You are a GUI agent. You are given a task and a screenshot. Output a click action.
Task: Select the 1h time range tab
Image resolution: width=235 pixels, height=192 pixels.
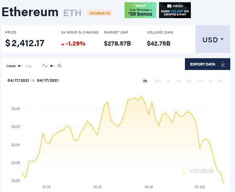point(145,81)
